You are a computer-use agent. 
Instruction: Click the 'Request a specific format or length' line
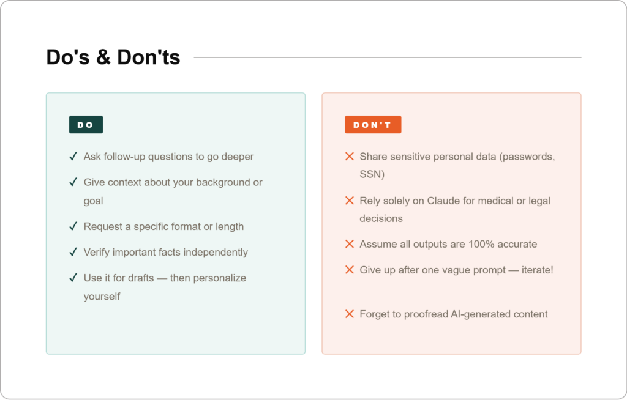coord(163,226)
